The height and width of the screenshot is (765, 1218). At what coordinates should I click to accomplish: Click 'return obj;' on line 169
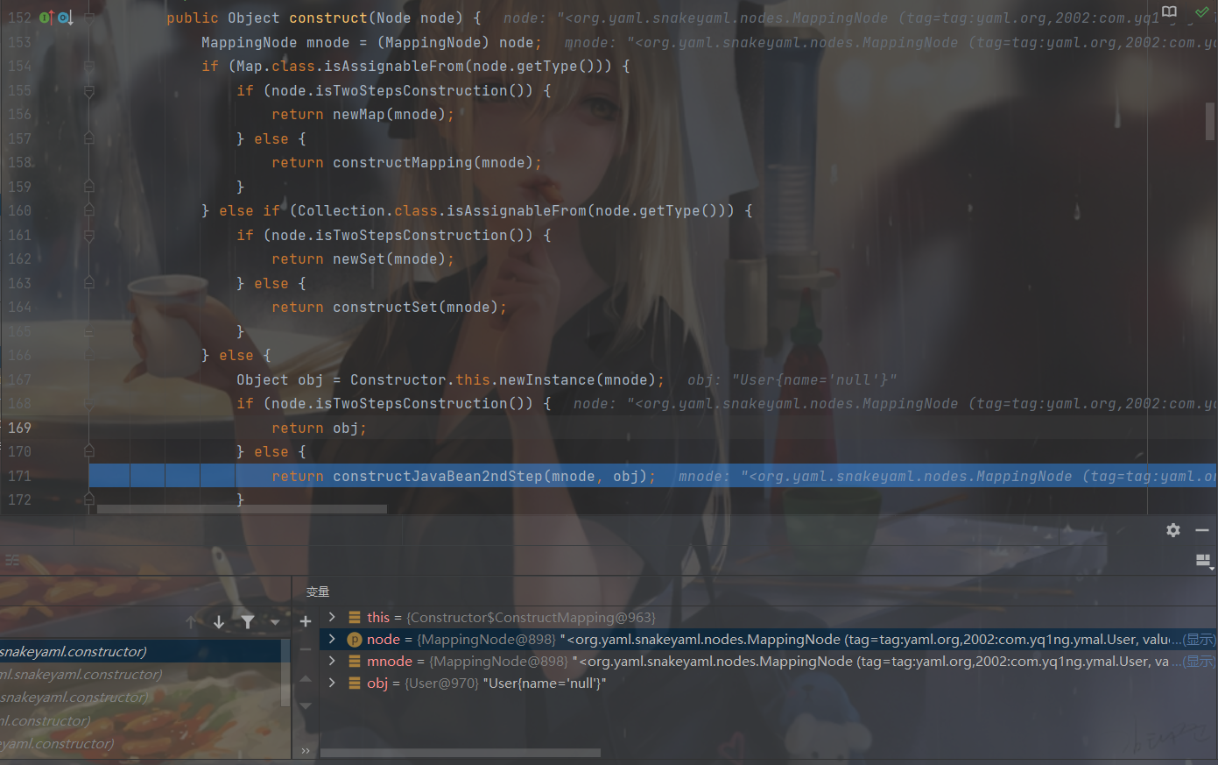[319, 428]
